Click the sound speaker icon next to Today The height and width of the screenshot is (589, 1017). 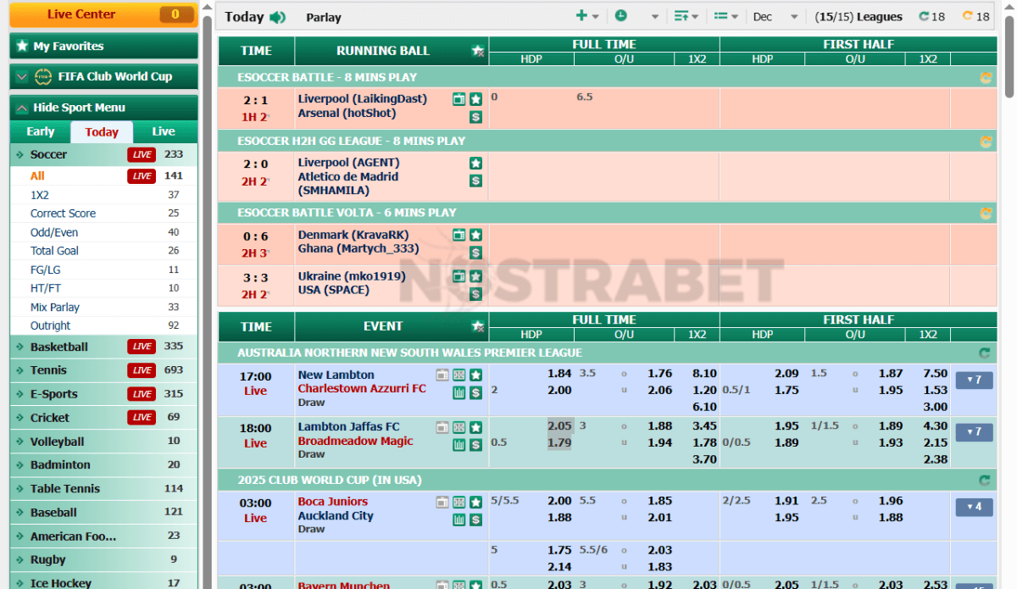pyautogui.click(x=277, y=17)
